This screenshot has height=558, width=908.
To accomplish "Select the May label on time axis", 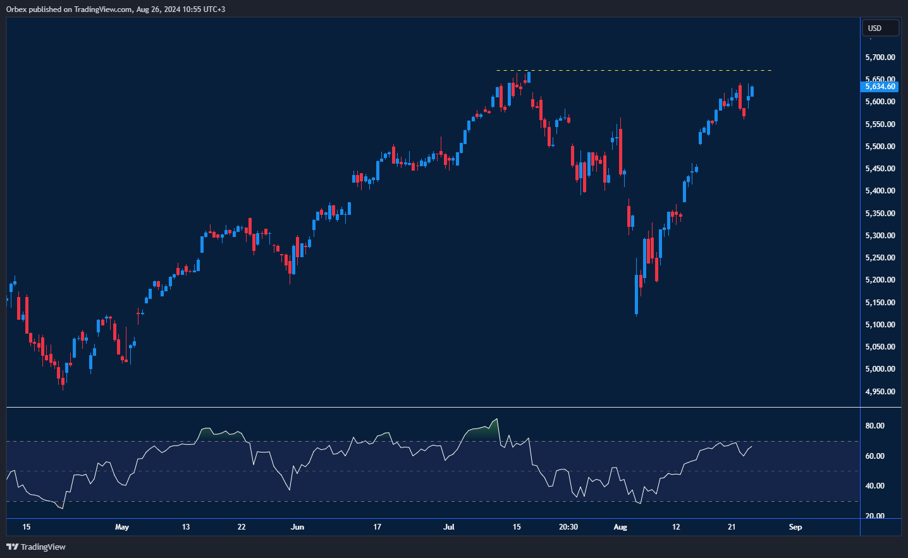I will [122, 527].
